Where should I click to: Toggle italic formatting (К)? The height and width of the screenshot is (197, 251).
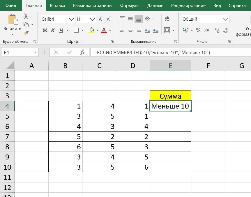(53, 30)
